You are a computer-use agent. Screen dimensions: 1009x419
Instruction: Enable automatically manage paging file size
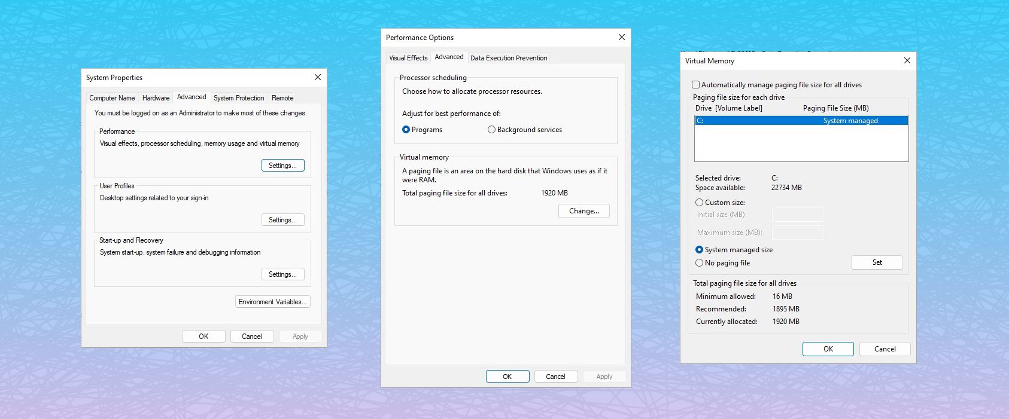point(696,85)
